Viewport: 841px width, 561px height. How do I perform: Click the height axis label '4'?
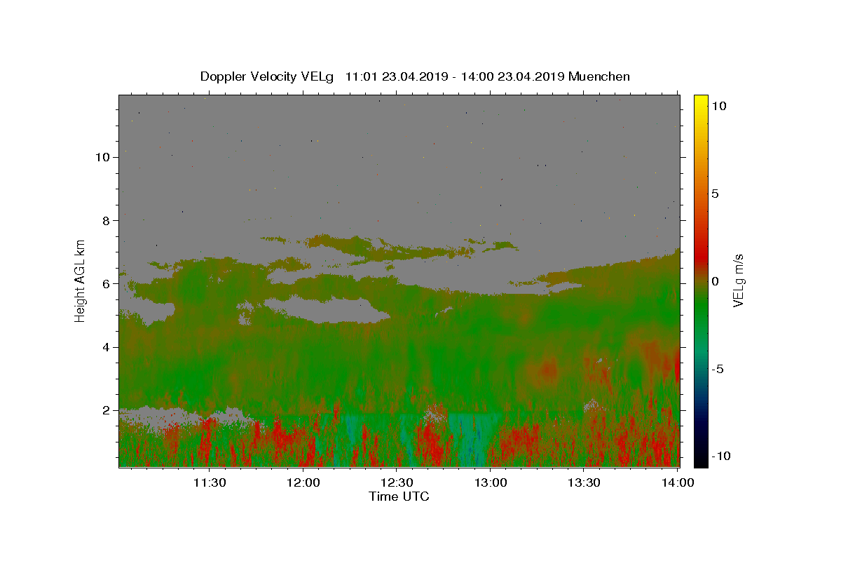(x=107, y=347)
